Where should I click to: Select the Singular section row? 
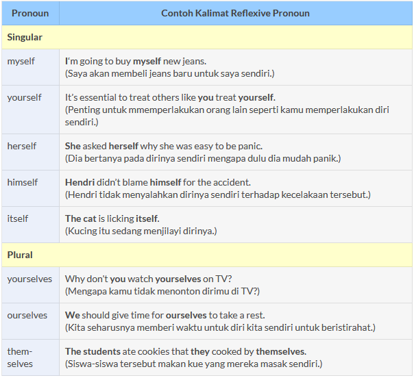point(206,37)
